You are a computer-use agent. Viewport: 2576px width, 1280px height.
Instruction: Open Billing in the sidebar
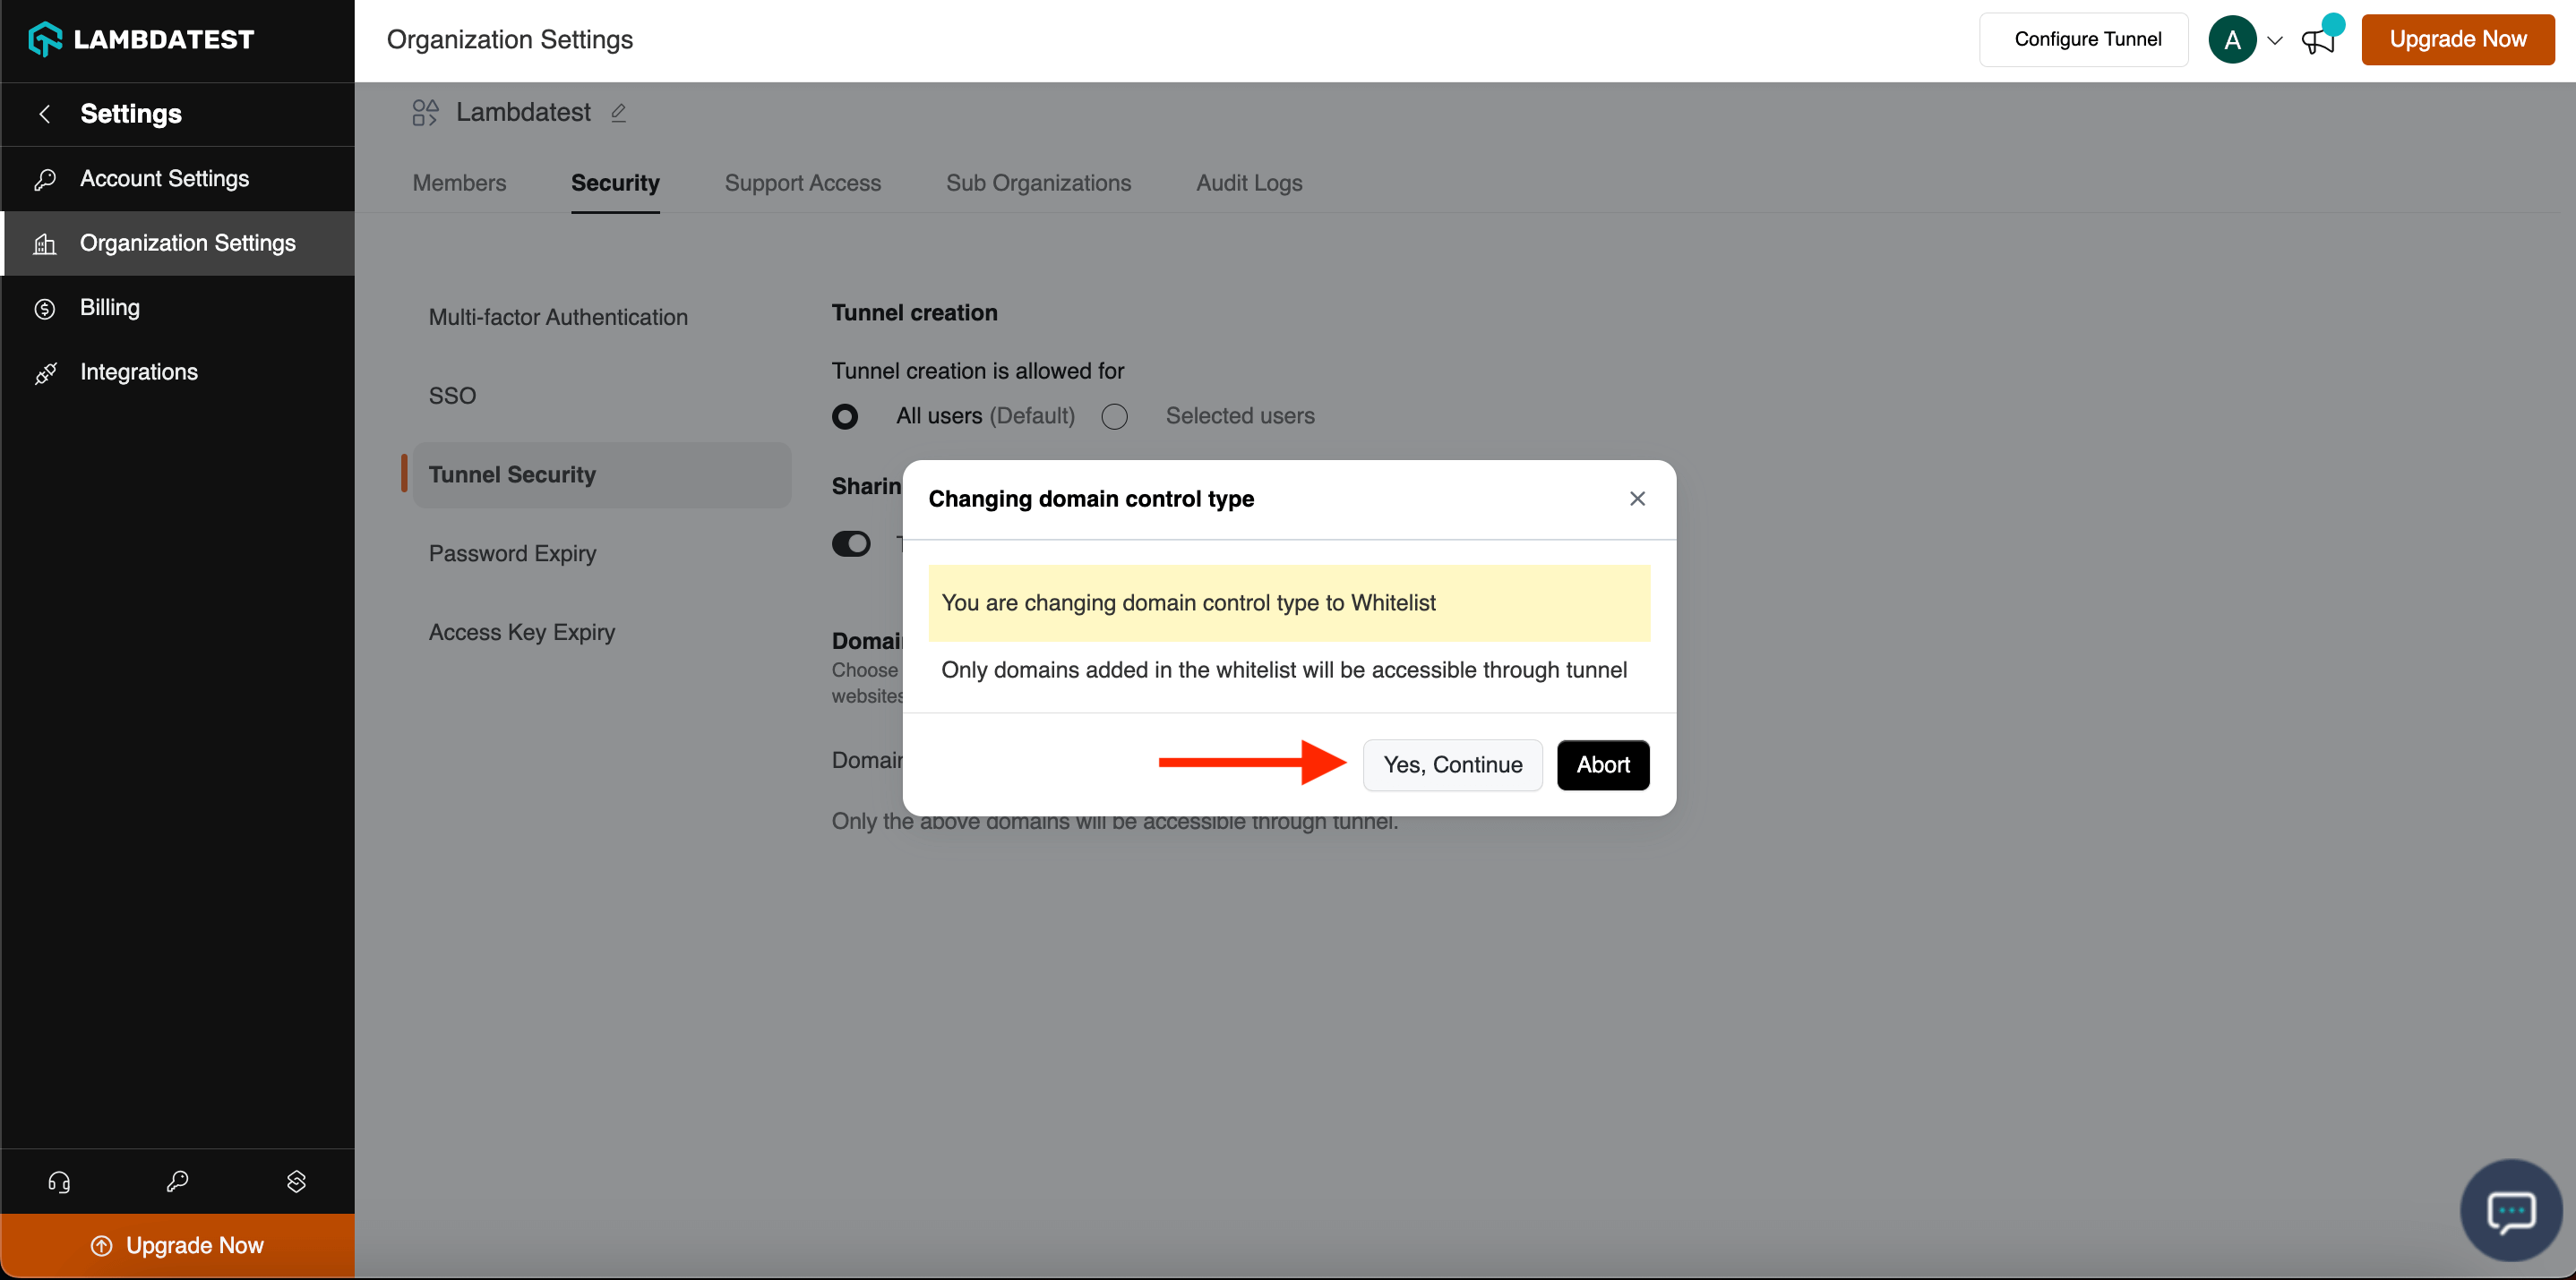click(110, 308)
